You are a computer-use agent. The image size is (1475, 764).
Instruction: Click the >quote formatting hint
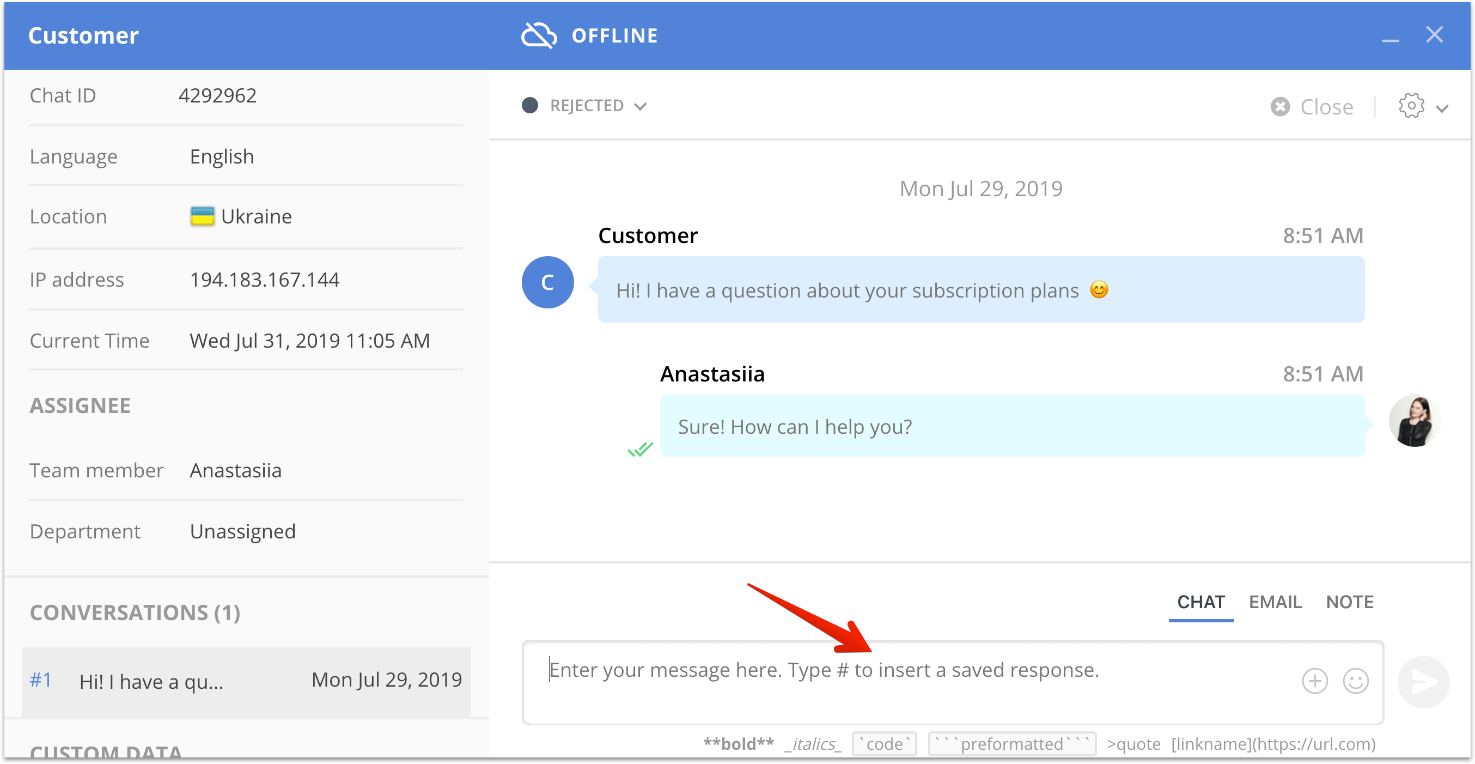tap(1133, 743)
